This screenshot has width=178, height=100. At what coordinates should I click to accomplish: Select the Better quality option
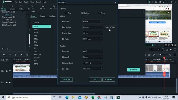pyautogui.click(x=82, y=13)
